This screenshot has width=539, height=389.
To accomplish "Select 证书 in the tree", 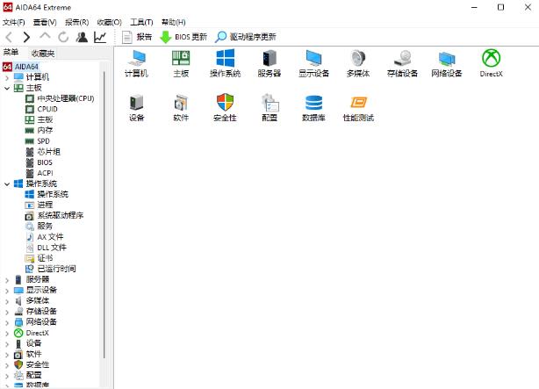I will (x=40, y=258).
